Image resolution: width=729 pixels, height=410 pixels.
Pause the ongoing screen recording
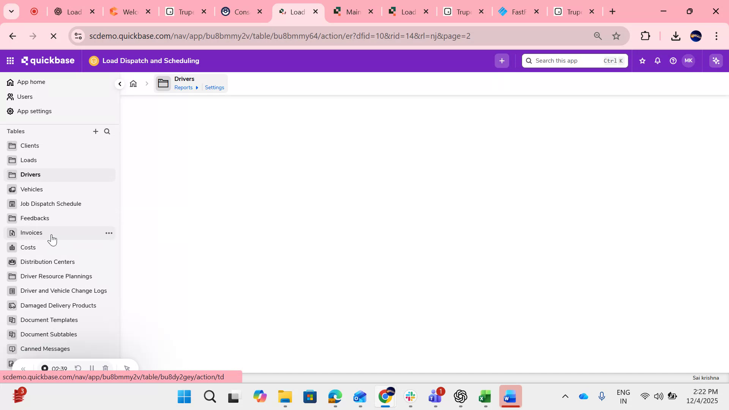coord(92,368)
